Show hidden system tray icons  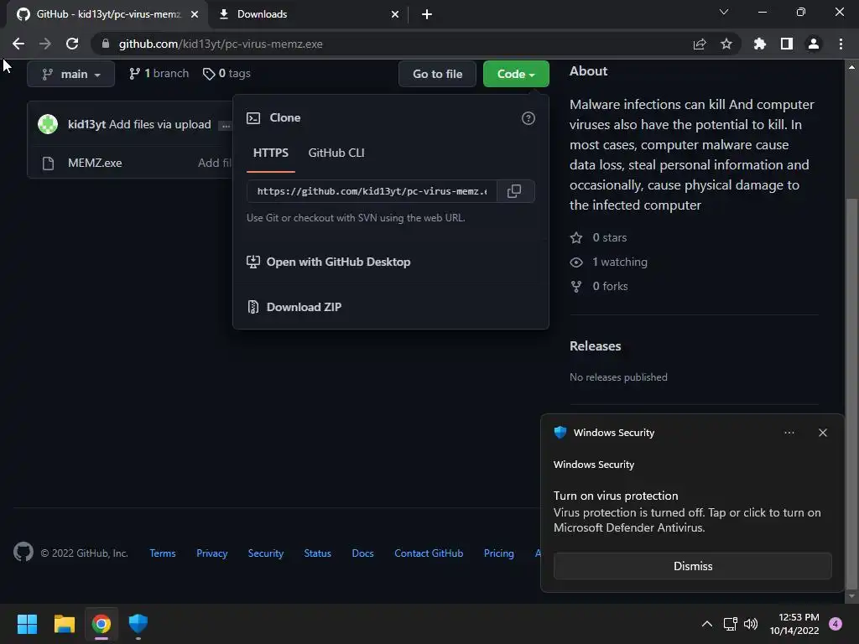click(707, 624)
